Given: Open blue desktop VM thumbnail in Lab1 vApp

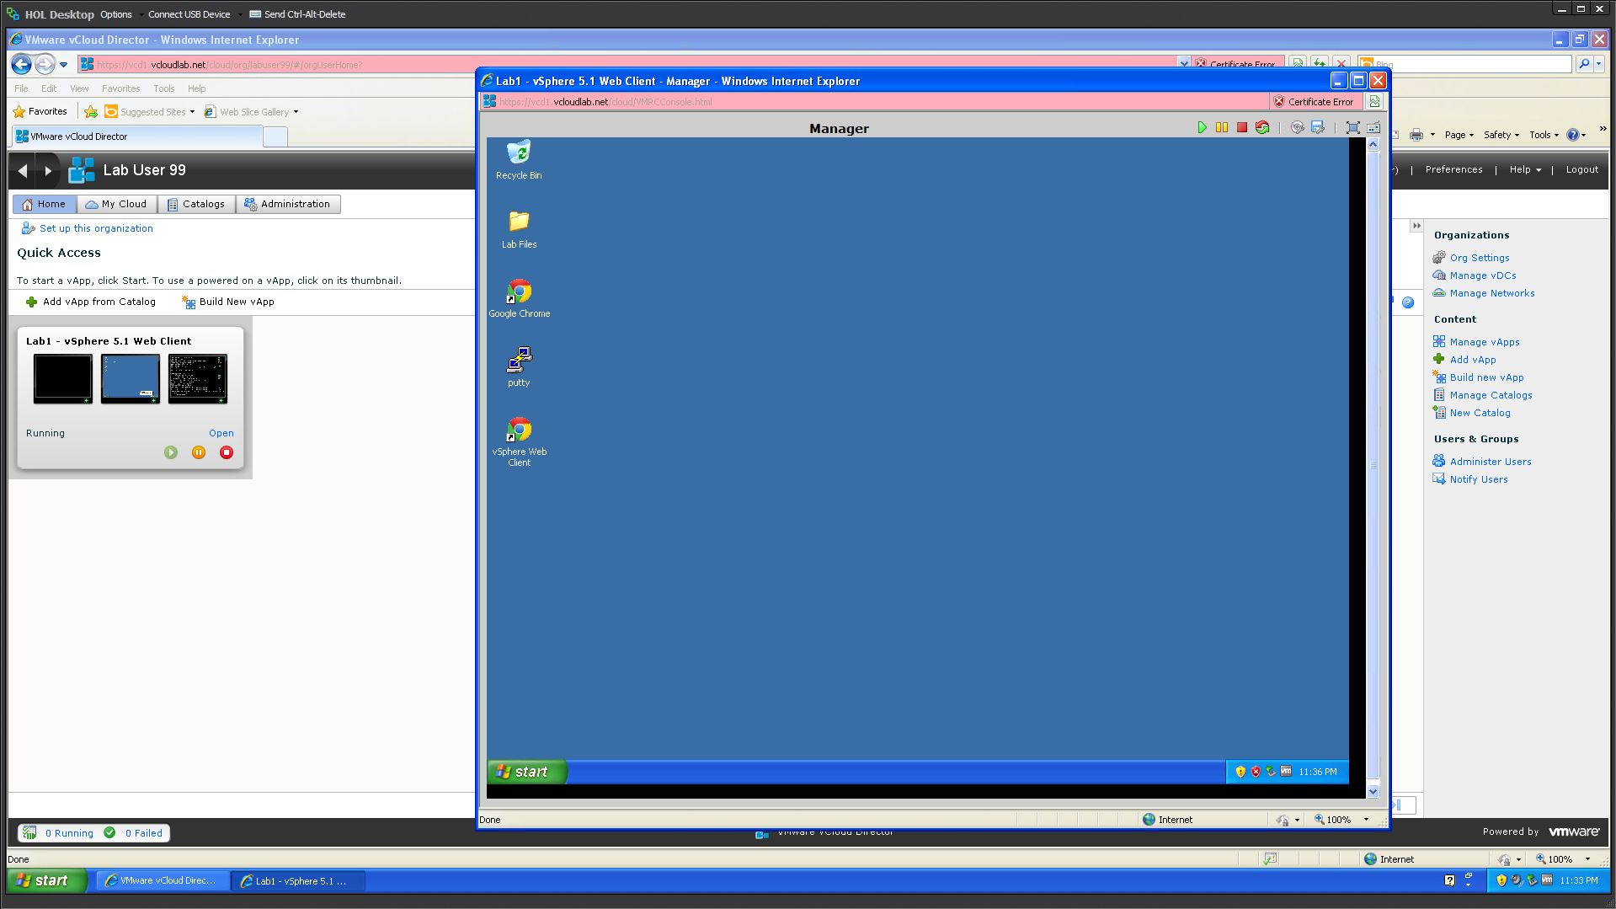Looking at the screenshot, I should 131,378.
